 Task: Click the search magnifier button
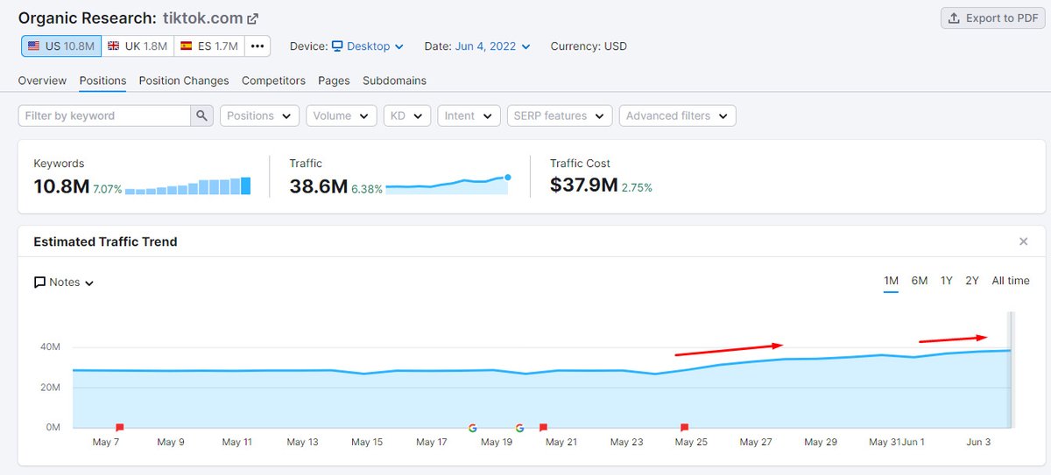[202, 115]
